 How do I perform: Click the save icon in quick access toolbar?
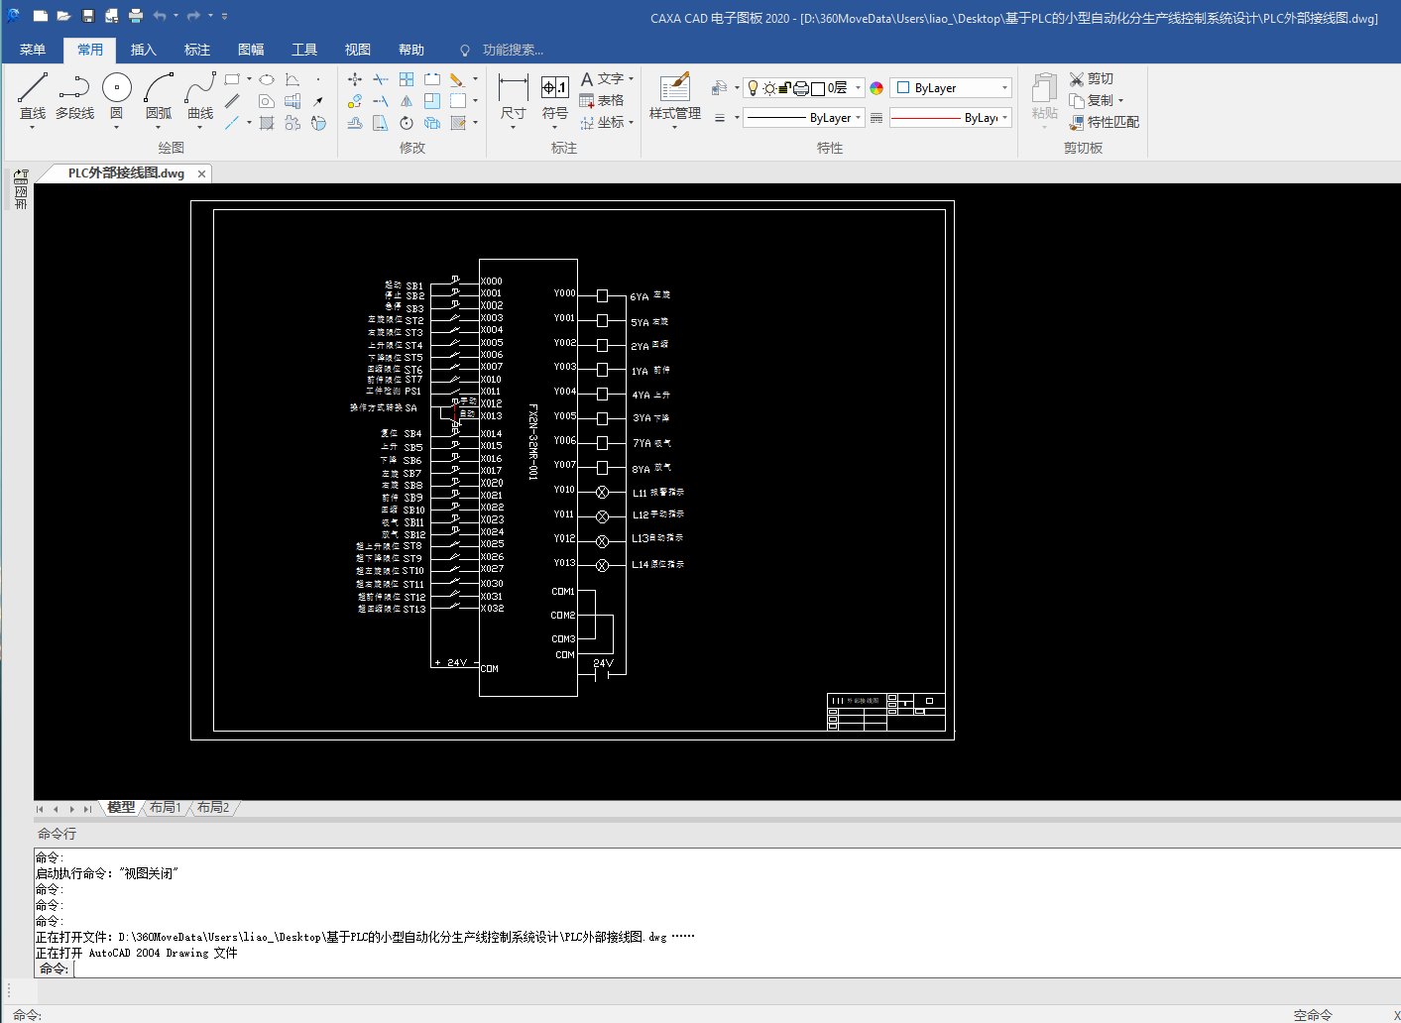coord(88,16)
